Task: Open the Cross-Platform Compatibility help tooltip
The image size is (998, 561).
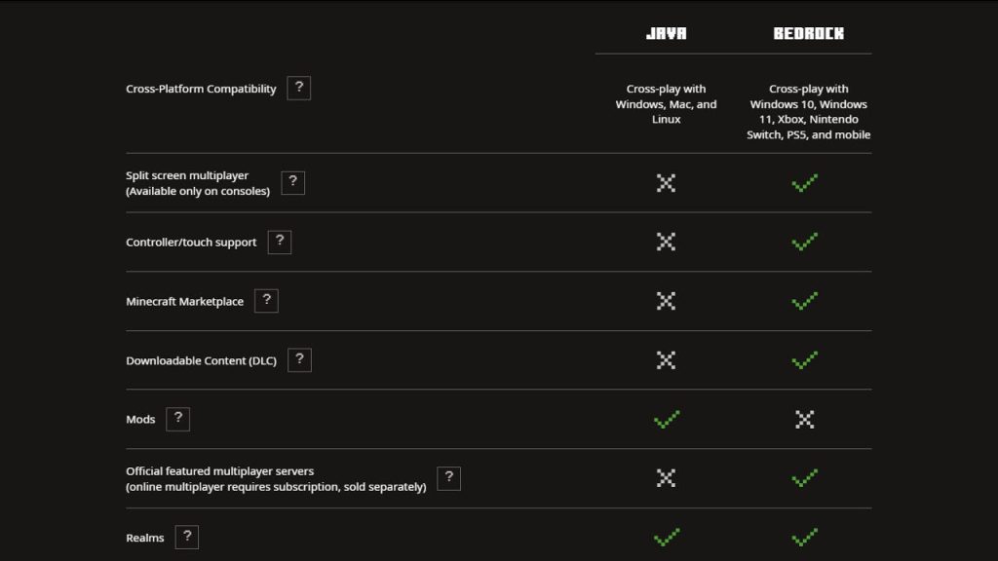Action: (x=299, y=88)
